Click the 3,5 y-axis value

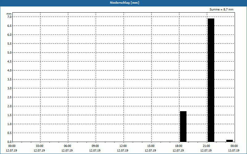pyautogui.click(x=10, y=79)
